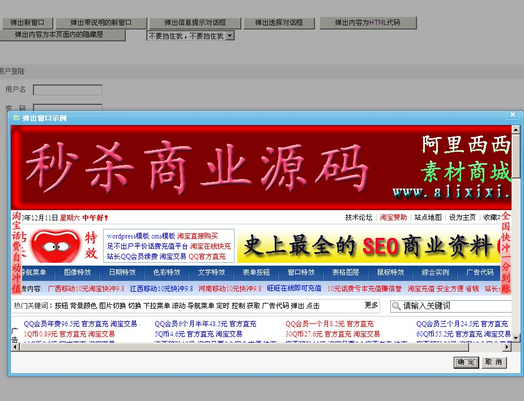Open the 站点地图 link
Screen dimensions: 524x401
pyautogui.click(x=428, y=217)
